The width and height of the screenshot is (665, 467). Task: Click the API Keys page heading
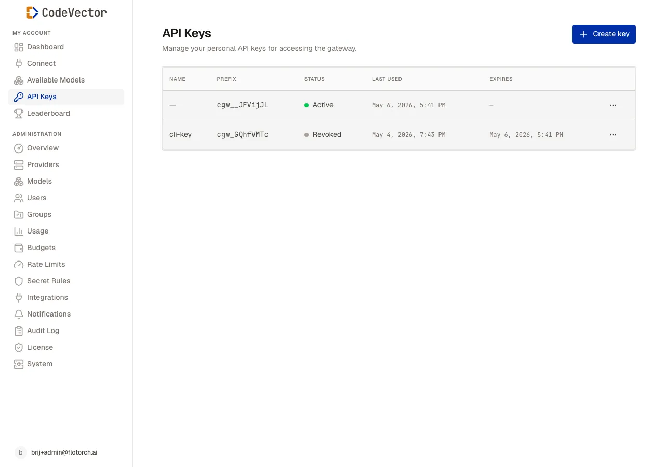click(x=187, y=33)
